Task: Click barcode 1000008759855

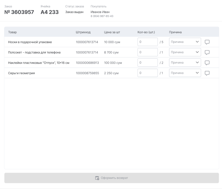Action: (87, 73)
